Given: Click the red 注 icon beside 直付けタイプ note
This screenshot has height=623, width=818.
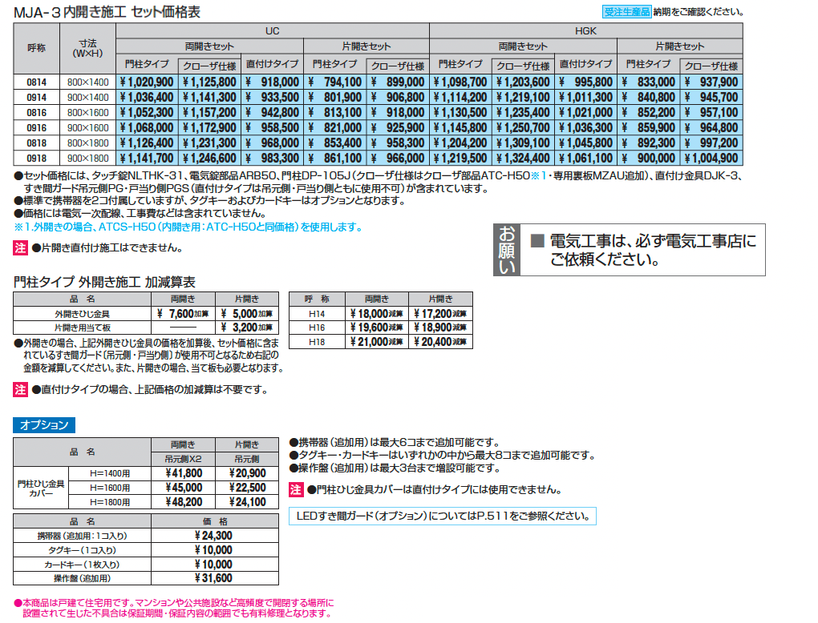Looking at the screenshot, I should coord(18,388).
